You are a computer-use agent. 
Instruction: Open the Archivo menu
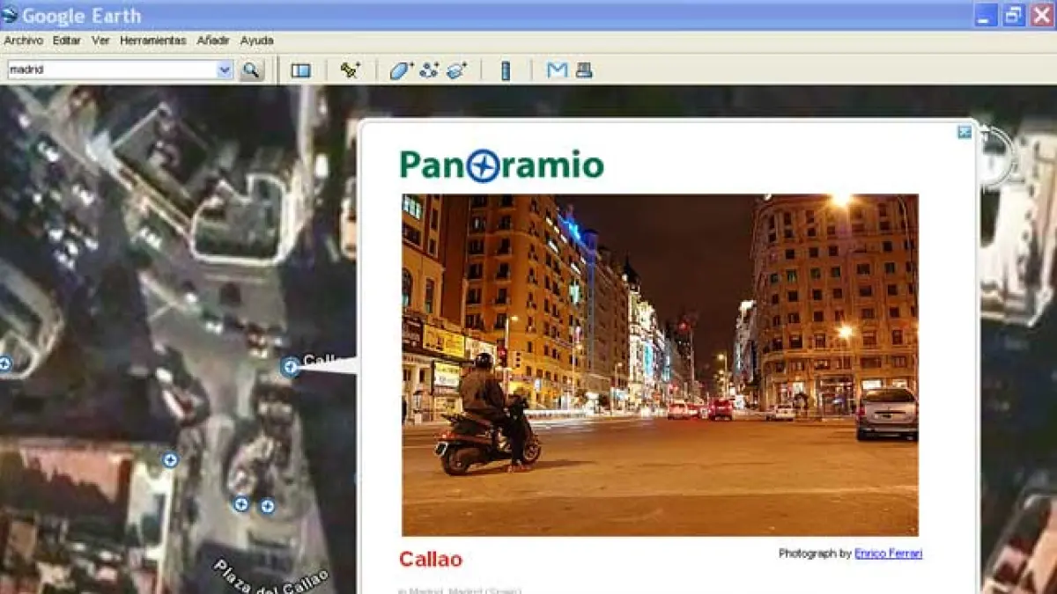tap(23, 40)
